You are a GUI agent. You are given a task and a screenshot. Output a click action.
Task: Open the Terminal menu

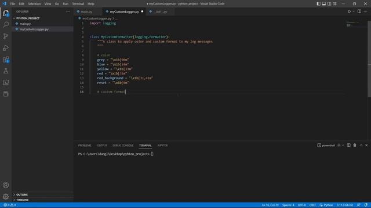[78, 4]
